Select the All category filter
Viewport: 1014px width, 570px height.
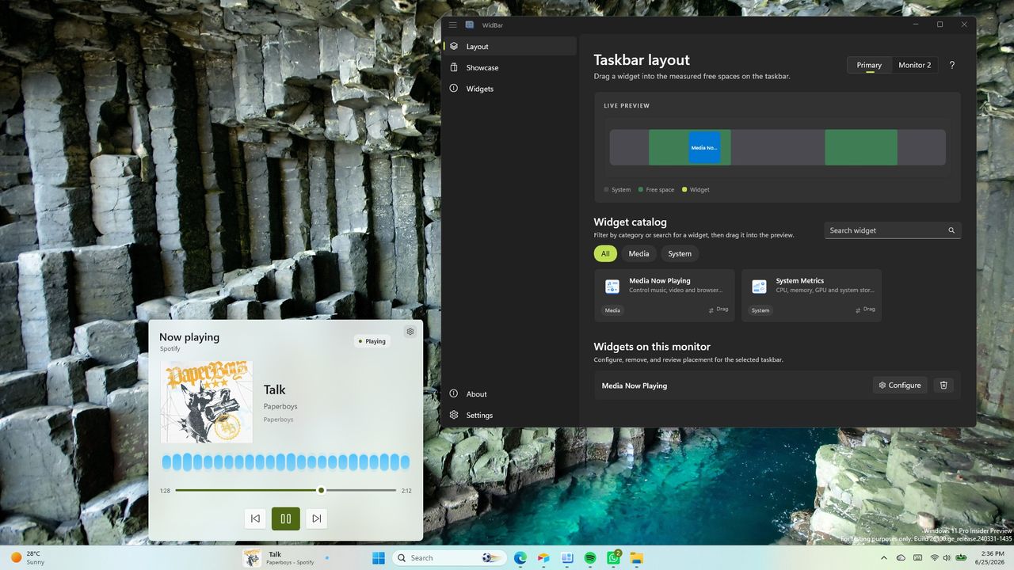tap(605, 253)
